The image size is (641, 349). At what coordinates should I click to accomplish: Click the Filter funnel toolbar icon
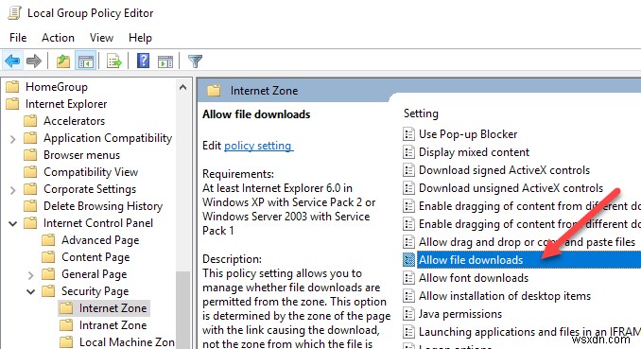point(195,61)
